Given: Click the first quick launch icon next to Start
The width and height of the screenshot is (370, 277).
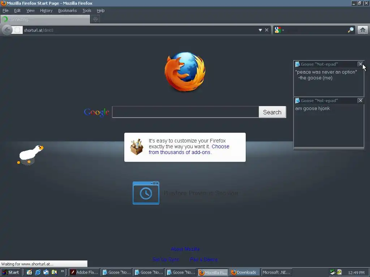Looking at the screenshot, I should (x=29, y=272).
